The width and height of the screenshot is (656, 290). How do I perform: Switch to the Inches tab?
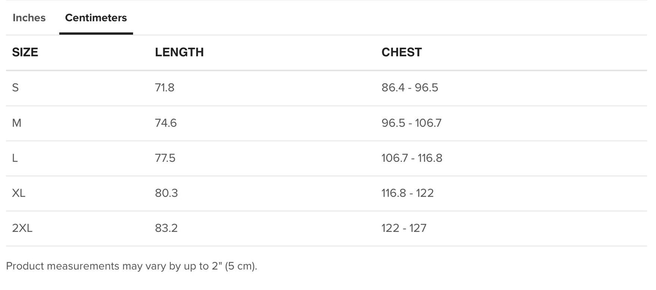(x=29, y=18)
